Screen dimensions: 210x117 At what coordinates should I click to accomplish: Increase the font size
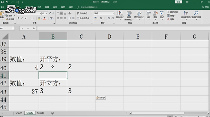[x=50, y=13]
